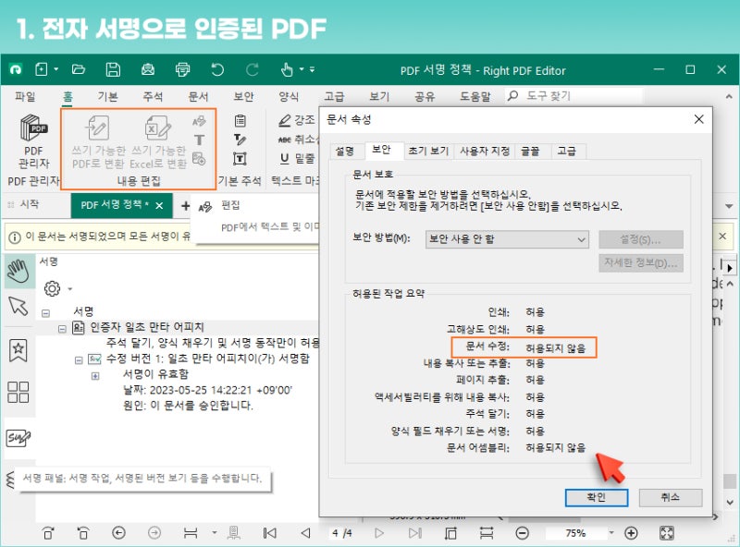
Task: Open the page thumbnails panel
Action: coord(17,392)
